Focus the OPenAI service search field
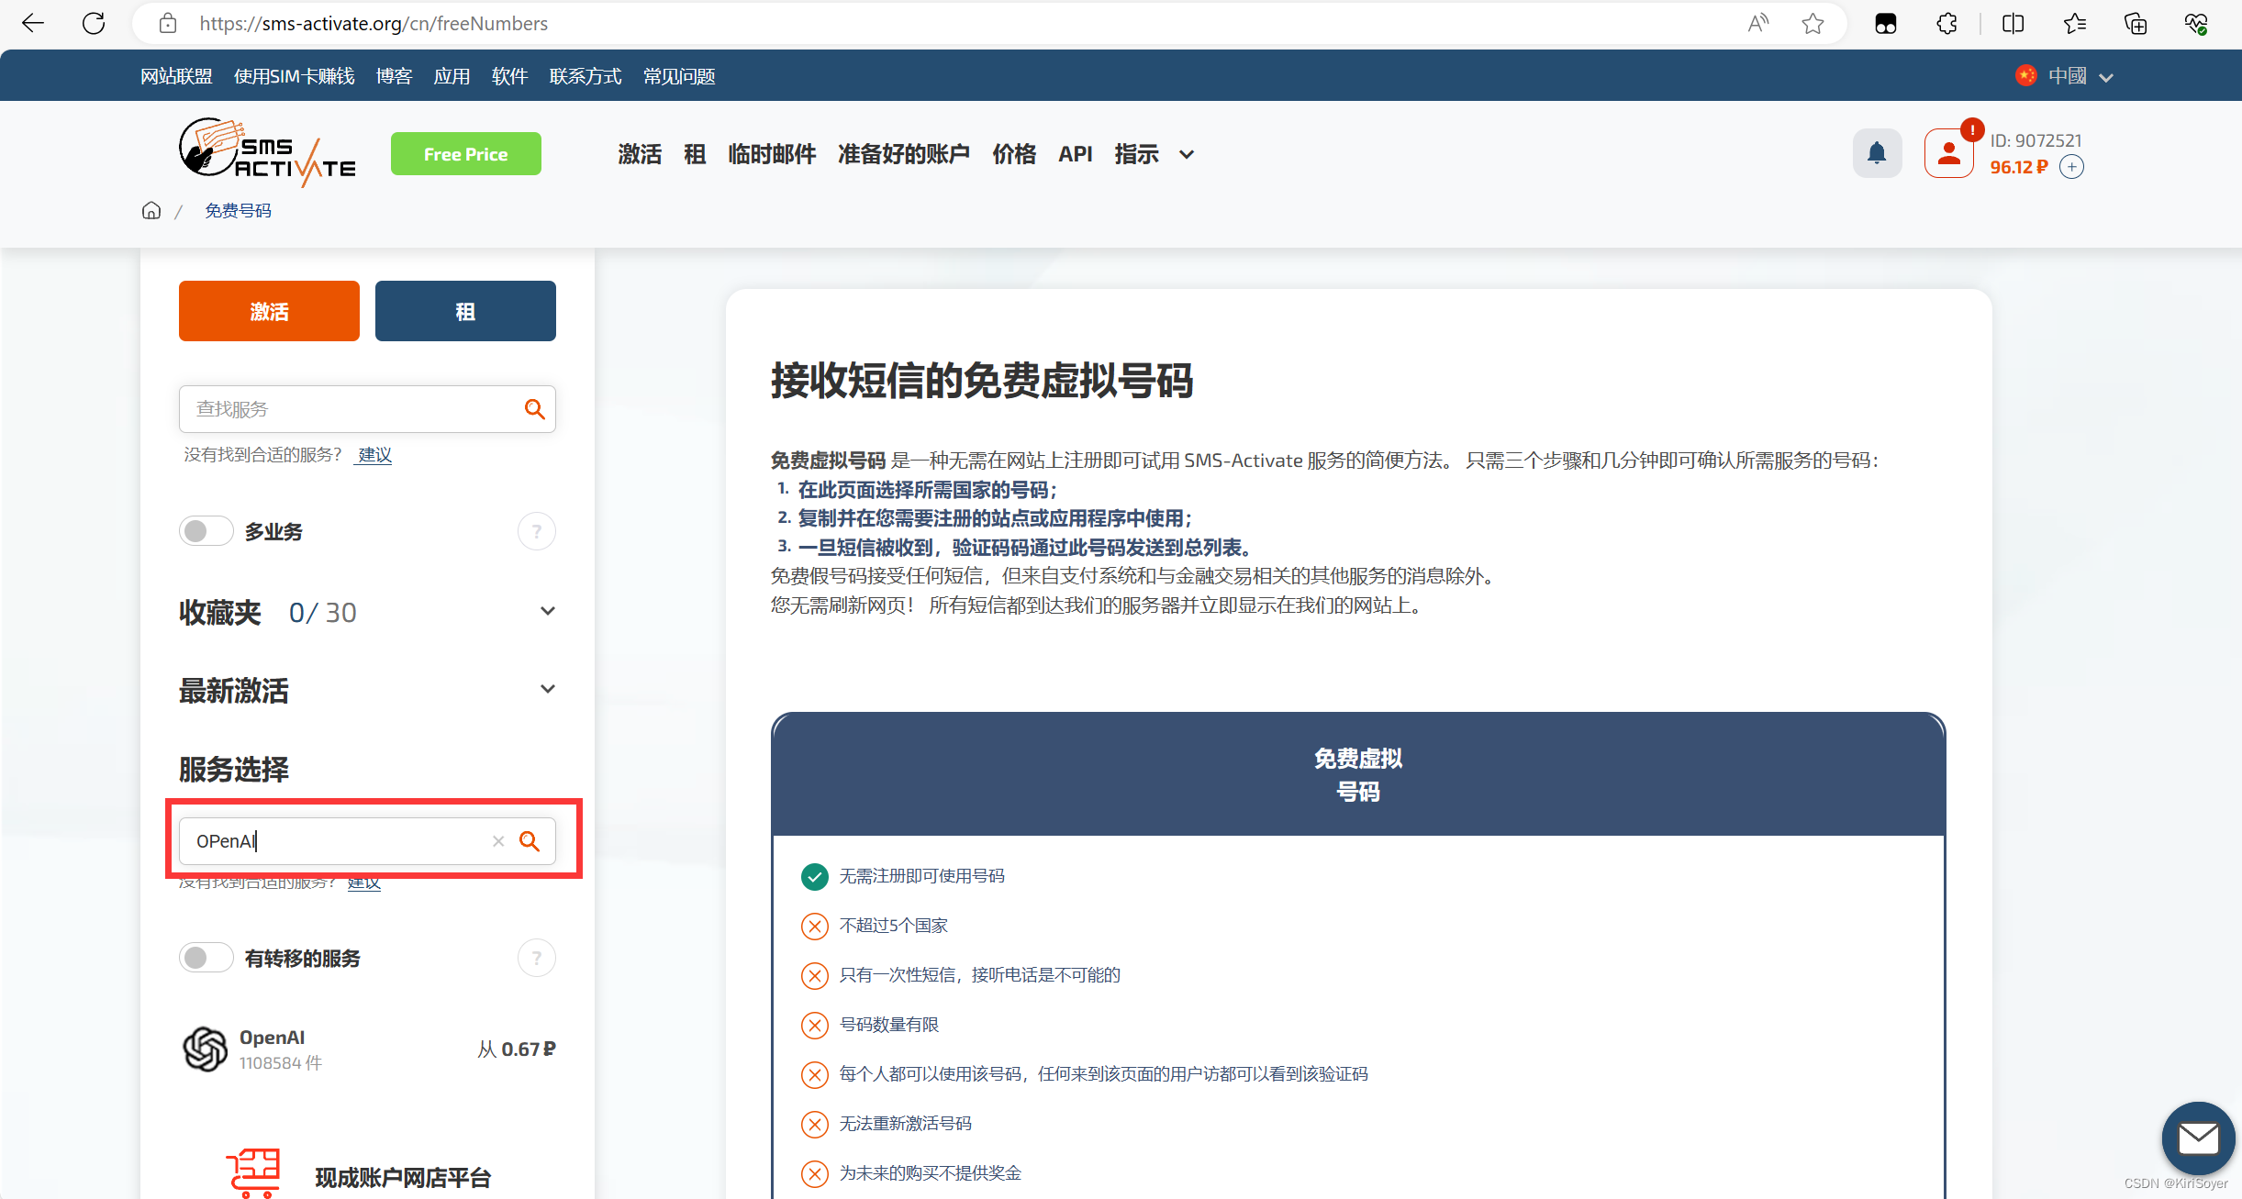2242x1199 pixels. [x=367, y=841]
